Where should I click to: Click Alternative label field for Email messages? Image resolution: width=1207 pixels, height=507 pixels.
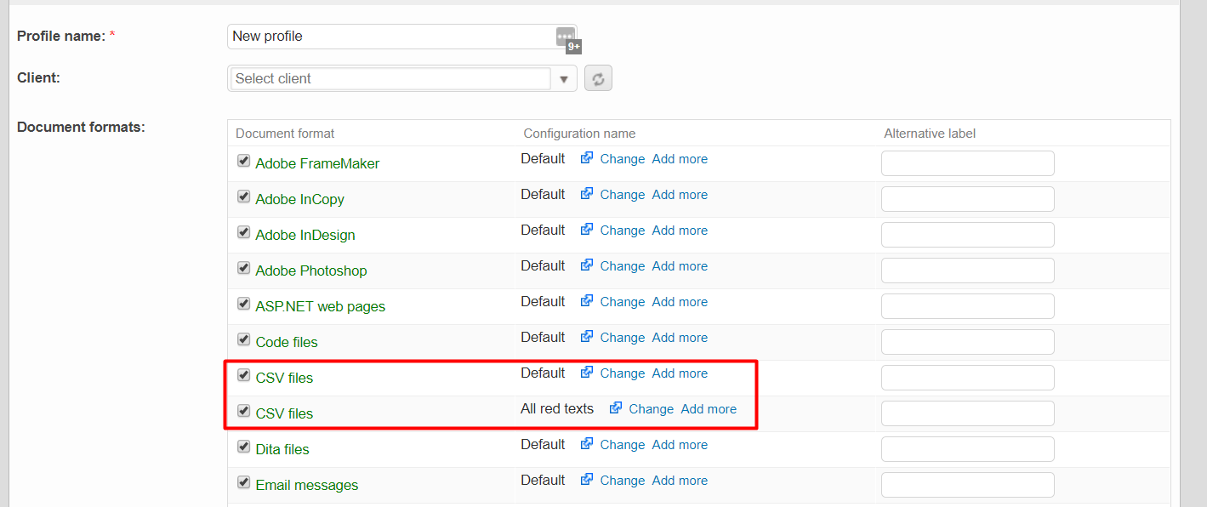click(x=967, y=485)
